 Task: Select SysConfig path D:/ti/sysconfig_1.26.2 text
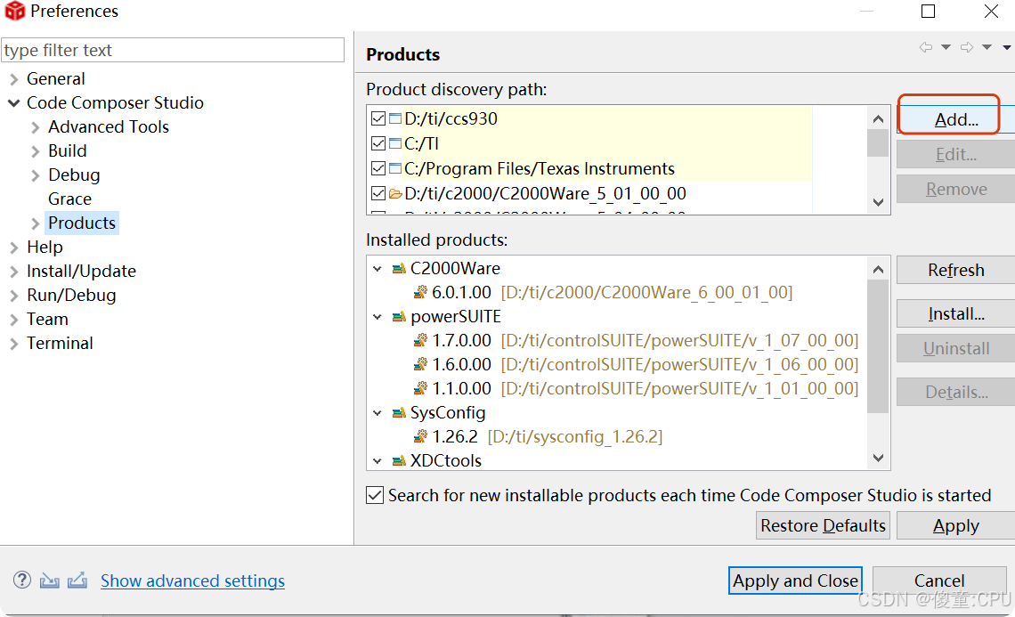[x=575, y=437]
